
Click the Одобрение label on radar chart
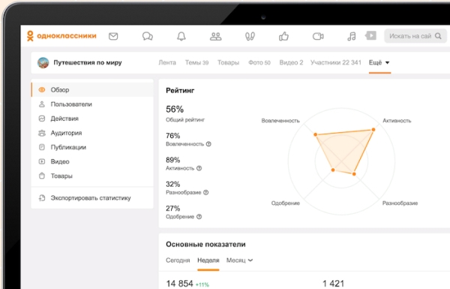[286, 203]
